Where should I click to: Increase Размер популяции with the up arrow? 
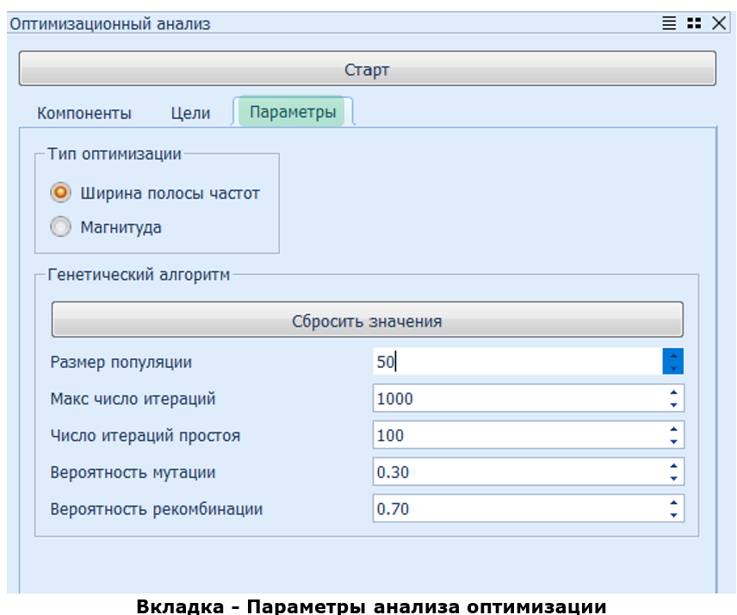[x=673, y=356]
